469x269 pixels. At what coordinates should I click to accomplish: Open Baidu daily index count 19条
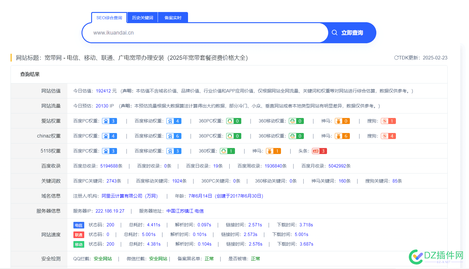click(x=218, y=166)
